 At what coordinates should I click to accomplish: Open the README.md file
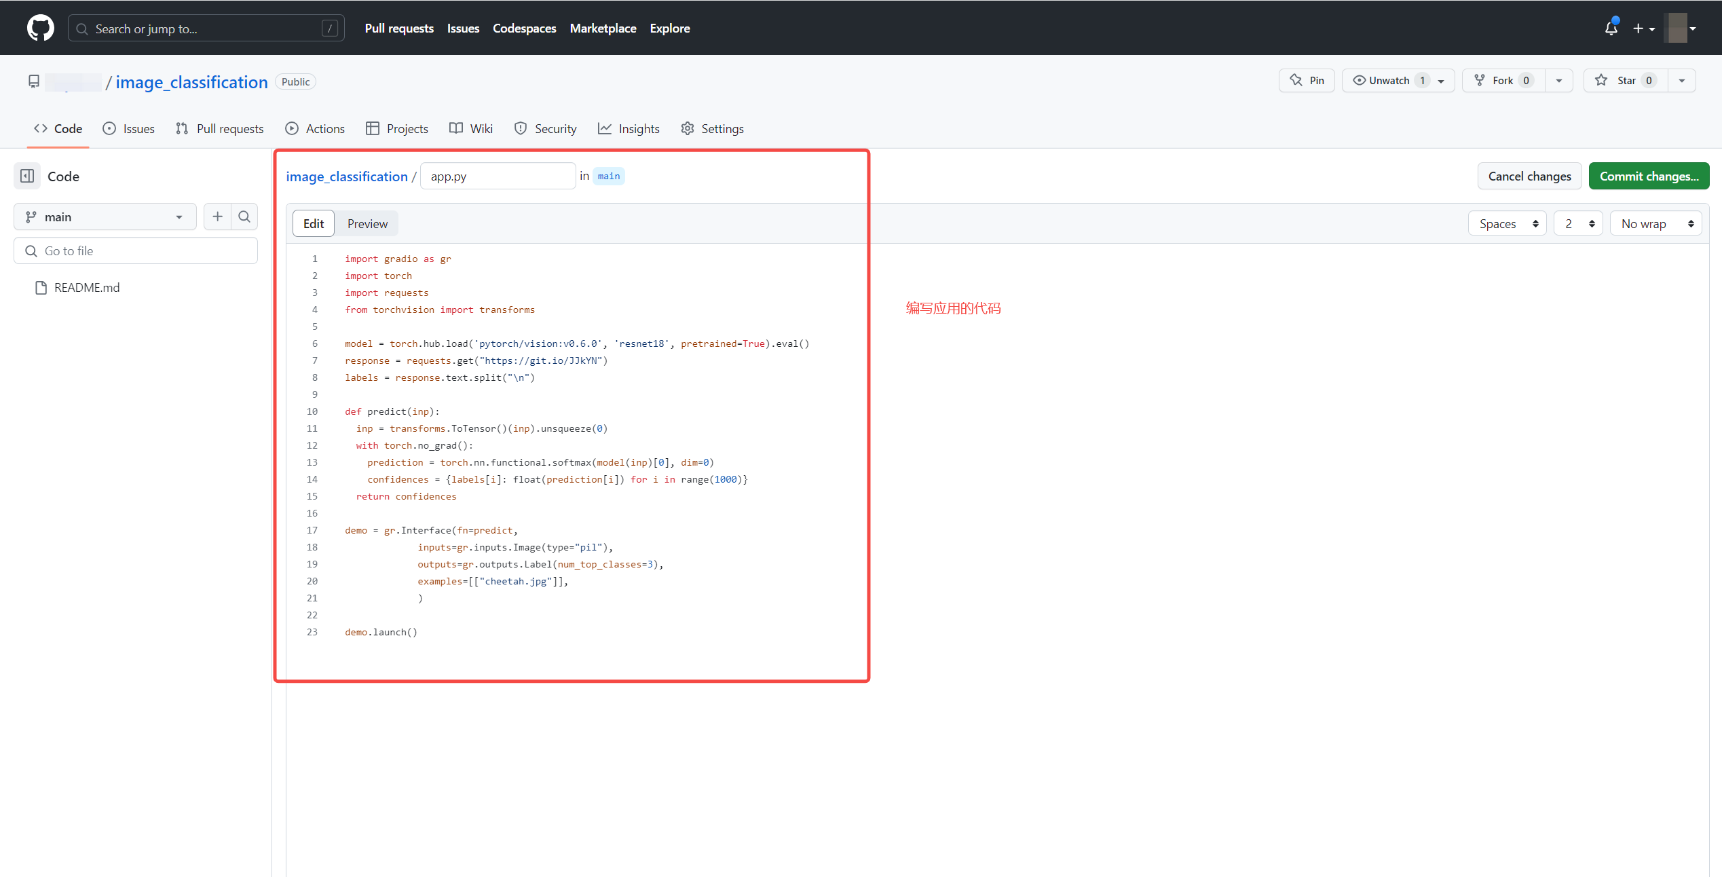tap(86, 288)
